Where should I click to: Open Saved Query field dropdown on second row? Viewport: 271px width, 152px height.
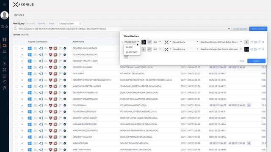pyautogui.click(x=185, y=49)
